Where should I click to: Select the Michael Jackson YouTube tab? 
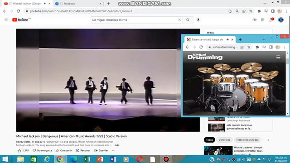tap(25, 4)
